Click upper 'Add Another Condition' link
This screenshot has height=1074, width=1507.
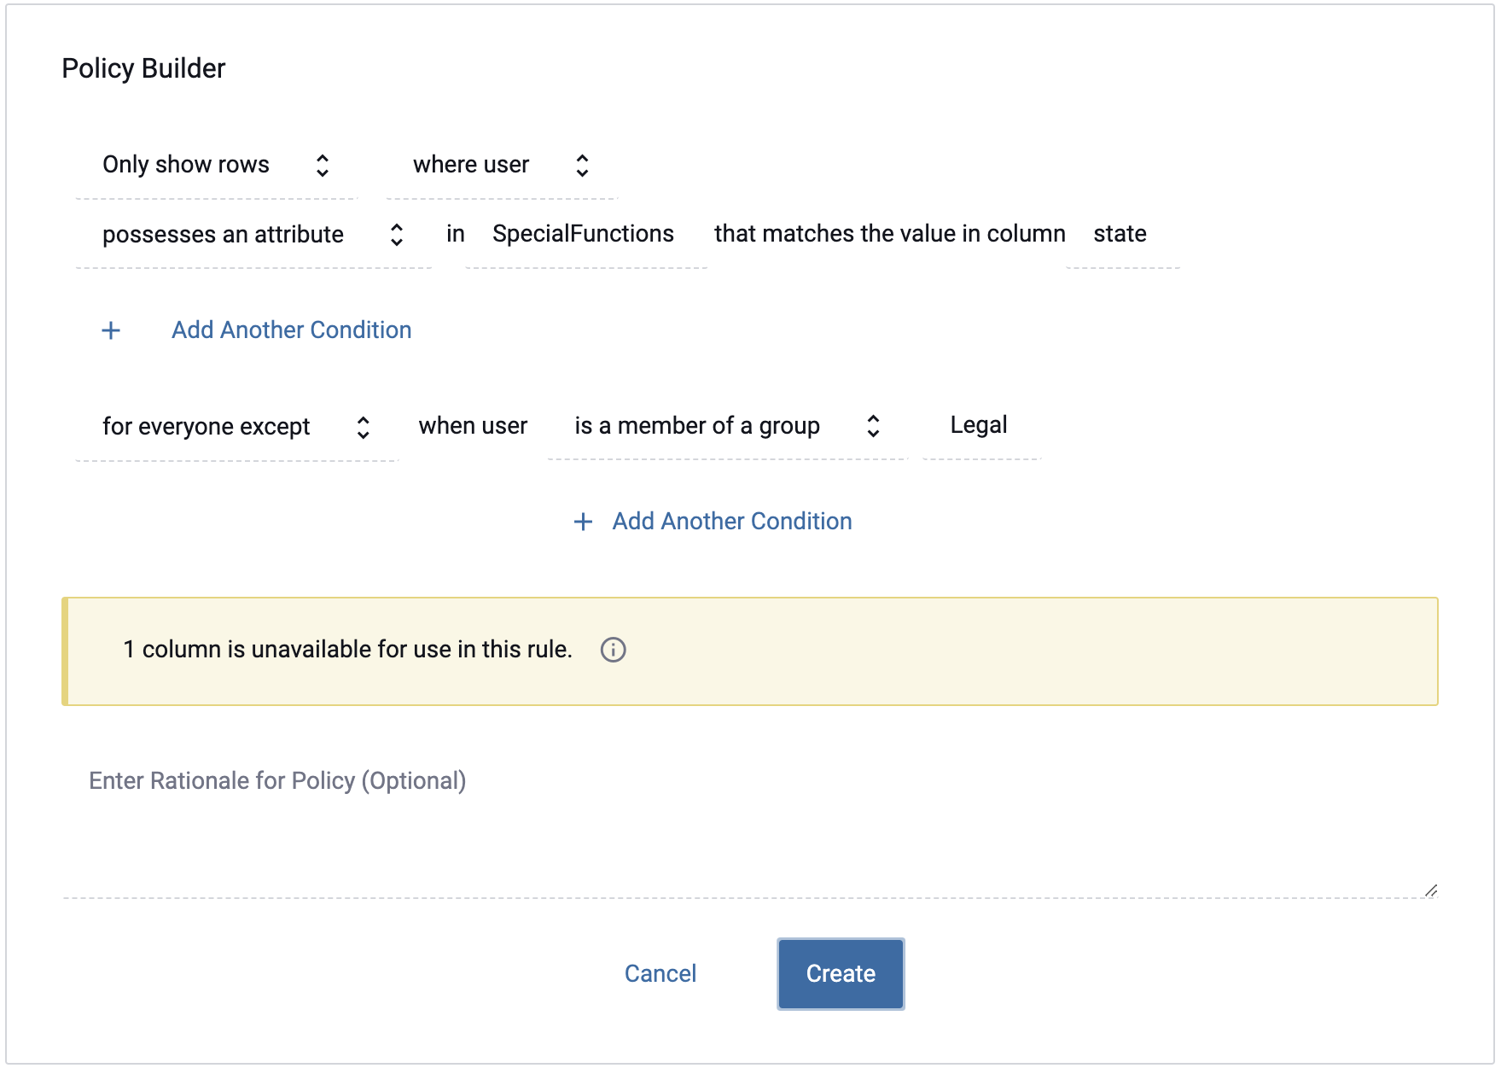click(292, 330)
